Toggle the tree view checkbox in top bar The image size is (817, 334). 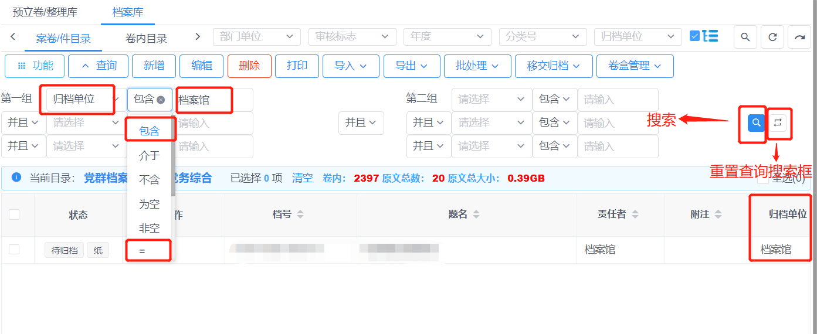tap(694, 36)
